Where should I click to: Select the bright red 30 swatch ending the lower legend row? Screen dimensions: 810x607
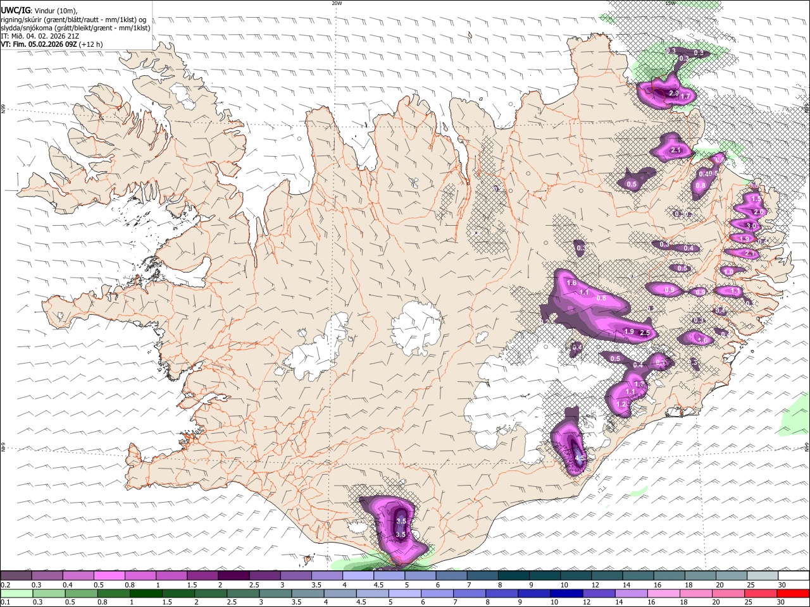coord(792,594)
